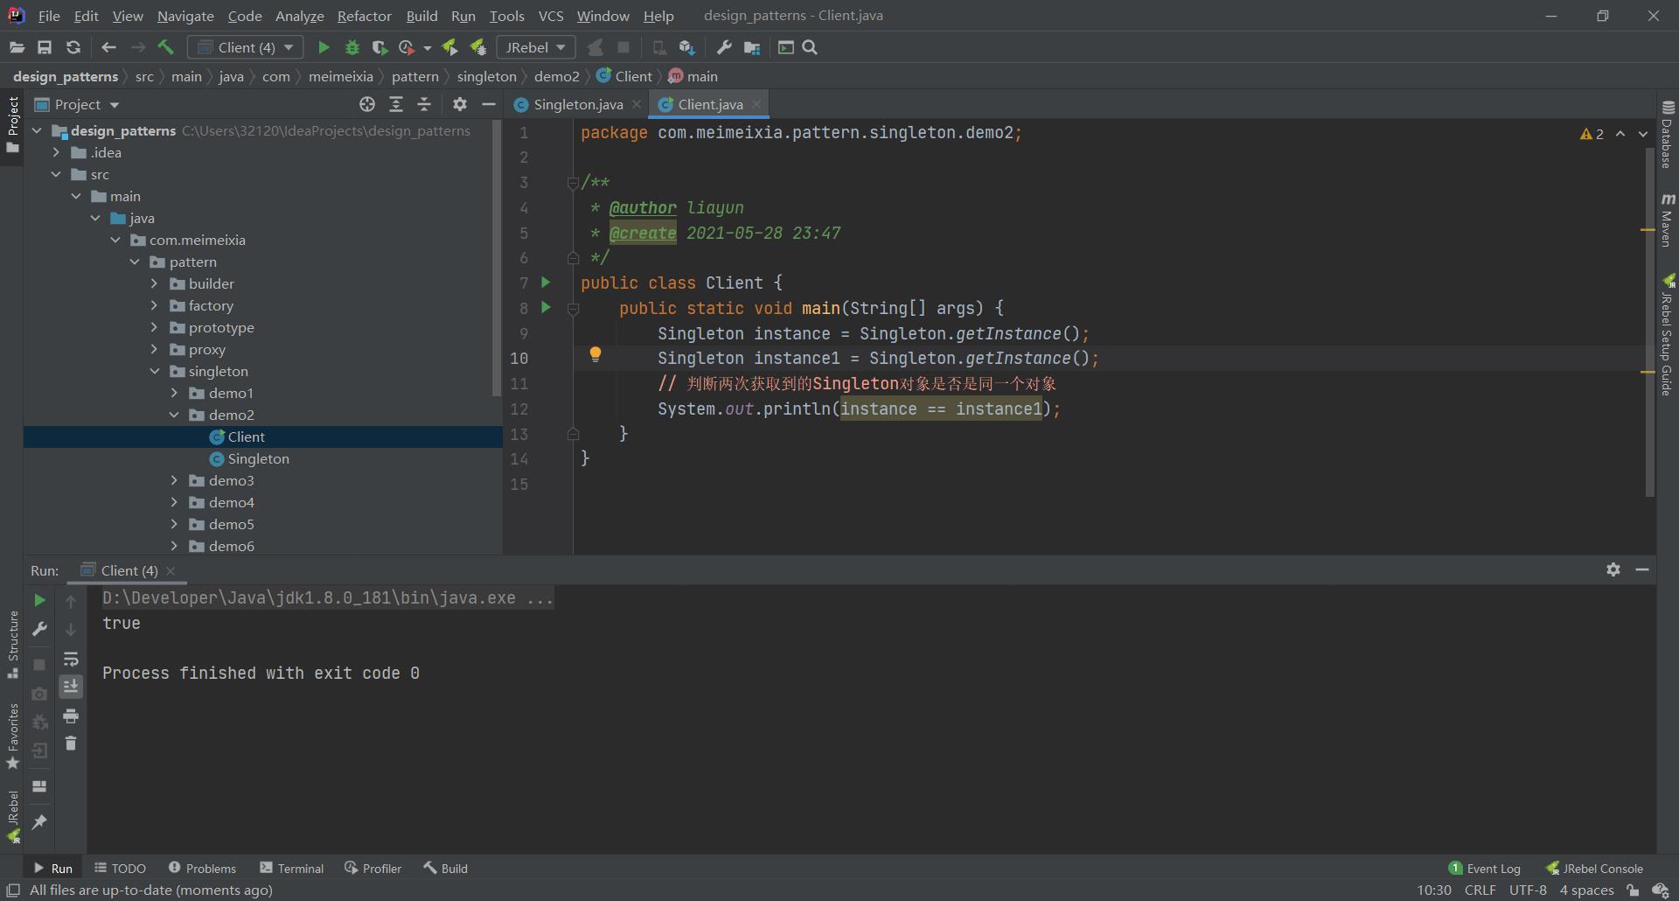The image size is (1679, 901).
Task: Run with JRebel rocket icon
Action: click(449, 47)
